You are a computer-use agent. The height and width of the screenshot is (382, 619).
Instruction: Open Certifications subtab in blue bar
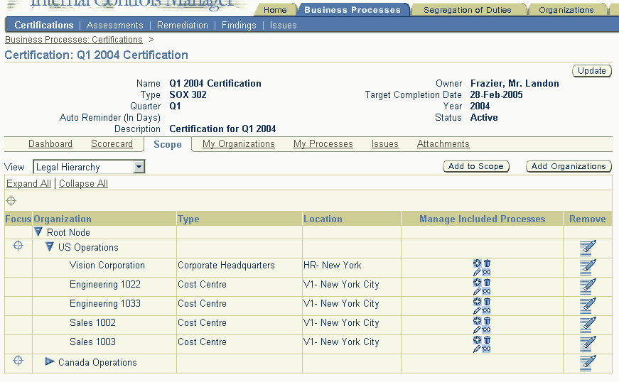pos(44,26)
